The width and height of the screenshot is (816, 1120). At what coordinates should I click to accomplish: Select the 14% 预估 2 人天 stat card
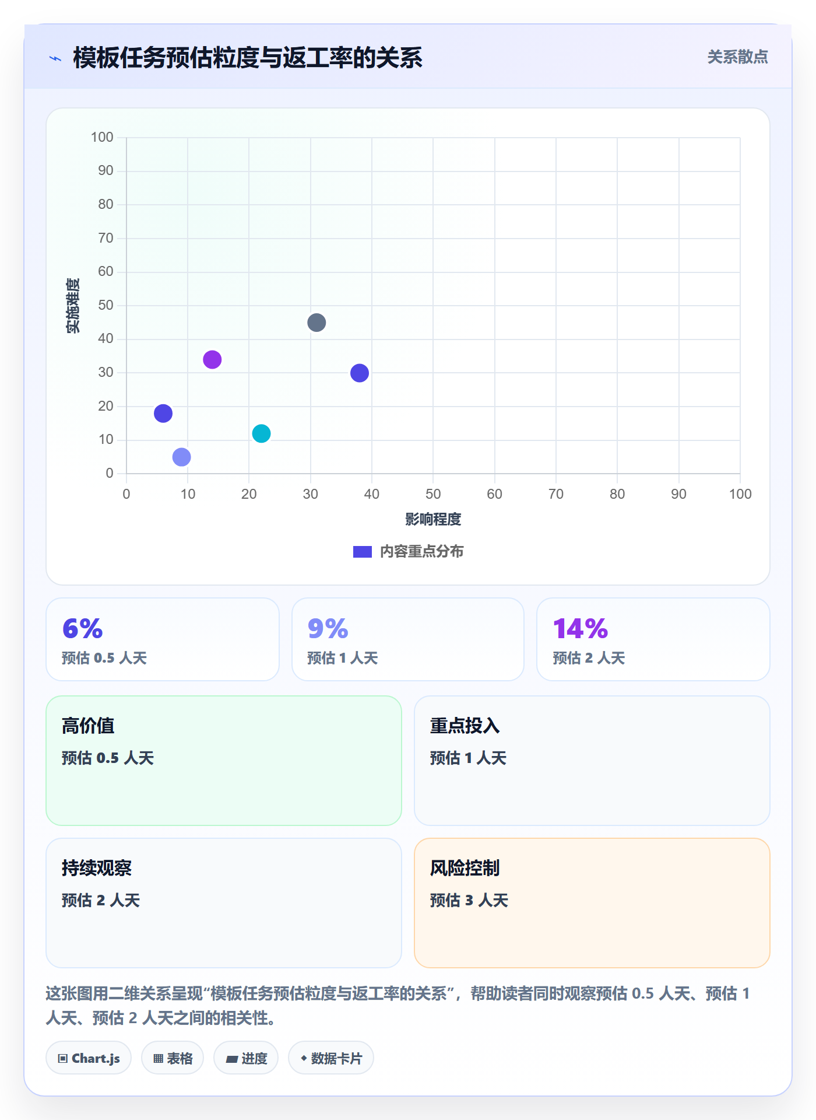click(653, 639)
